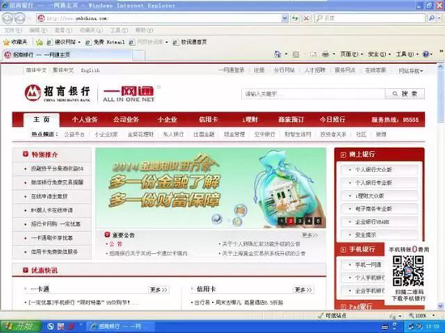Click the Home icon in the command bar
The width and height of the screenshot is (445, 333).
click(x=278, y=54)
